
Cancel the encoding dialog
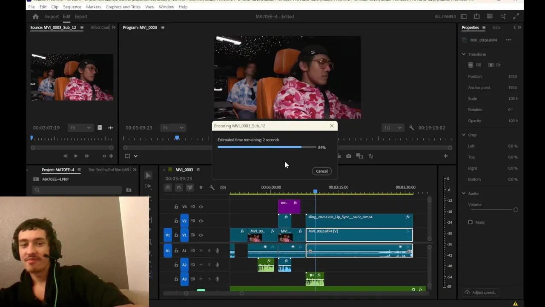point(322,171)
